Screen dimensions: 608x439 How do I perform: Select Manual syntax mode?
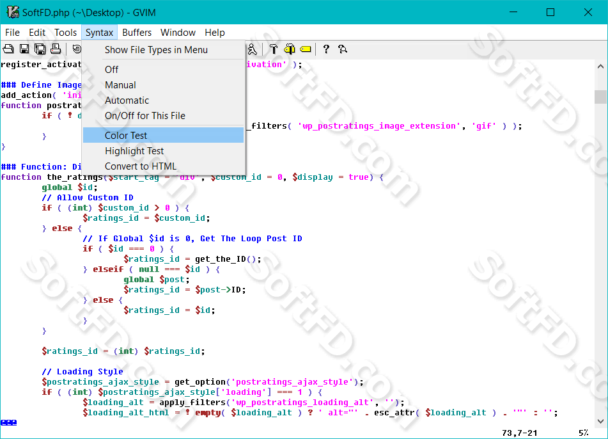[x=163, y=85]
